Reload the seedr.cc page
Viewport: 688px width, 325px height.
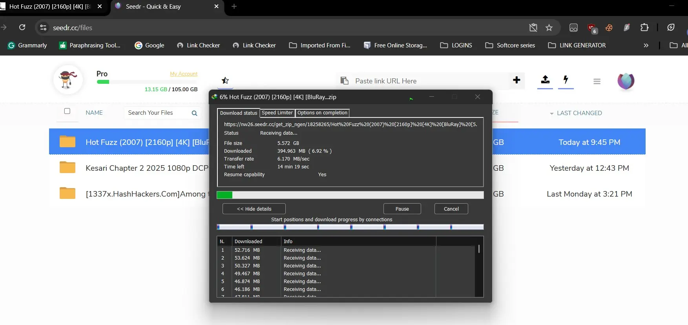[22, 27]
